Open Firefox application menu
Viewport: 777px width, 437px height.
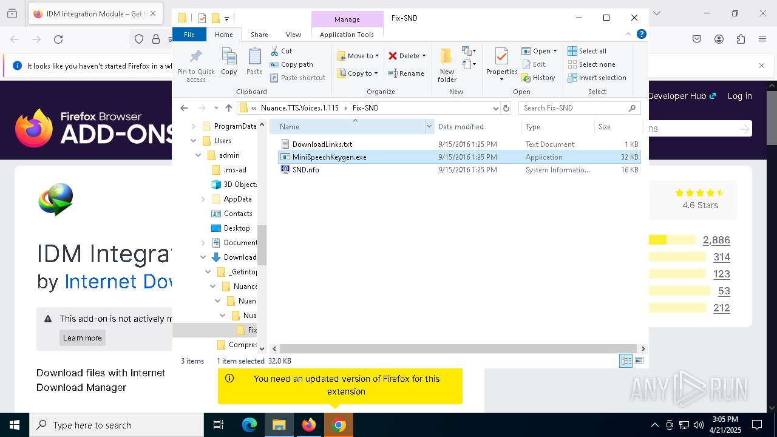(762, 39)
